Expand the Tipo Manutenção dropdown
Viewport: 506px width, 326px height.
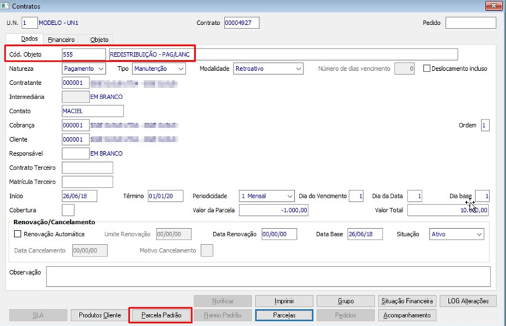pyautogui.click(x=159, y=68)
